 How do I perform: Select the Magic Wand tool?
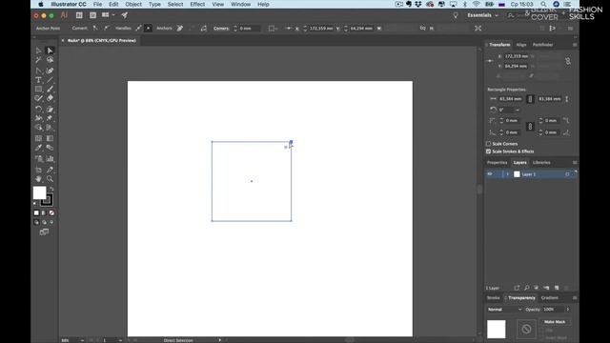[38, 60]
